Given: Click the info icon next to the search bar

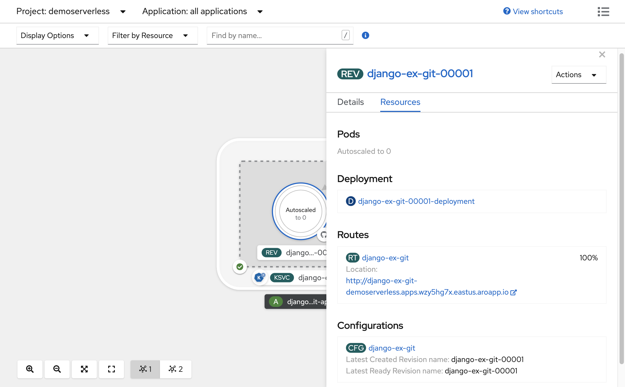Looking at the screenshot, I should 366,35.
